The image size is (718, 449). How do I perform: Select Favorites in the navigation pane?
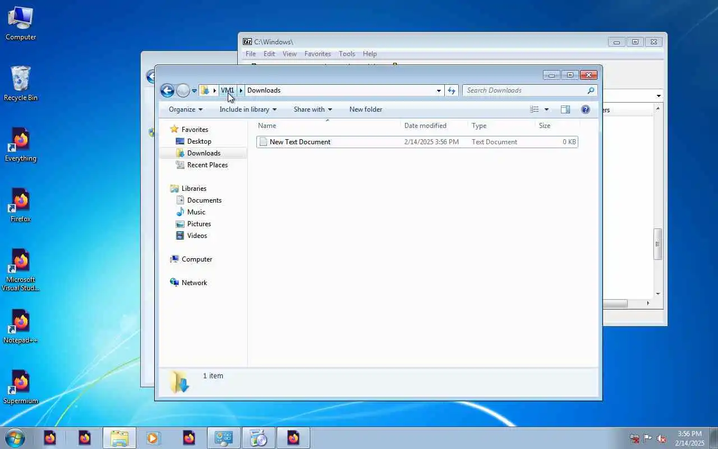195,130
